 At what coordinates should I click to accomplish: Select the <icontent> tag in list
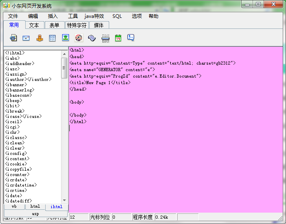17,159
